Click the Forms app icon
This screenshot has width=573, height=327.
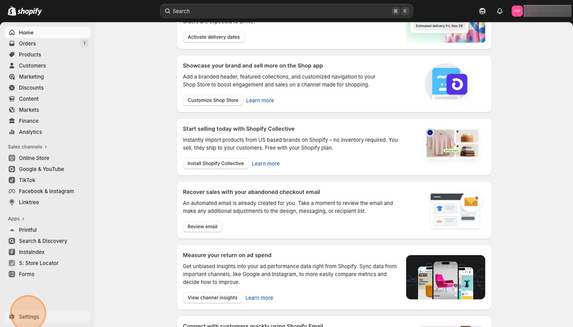click(x=12, y=274)
